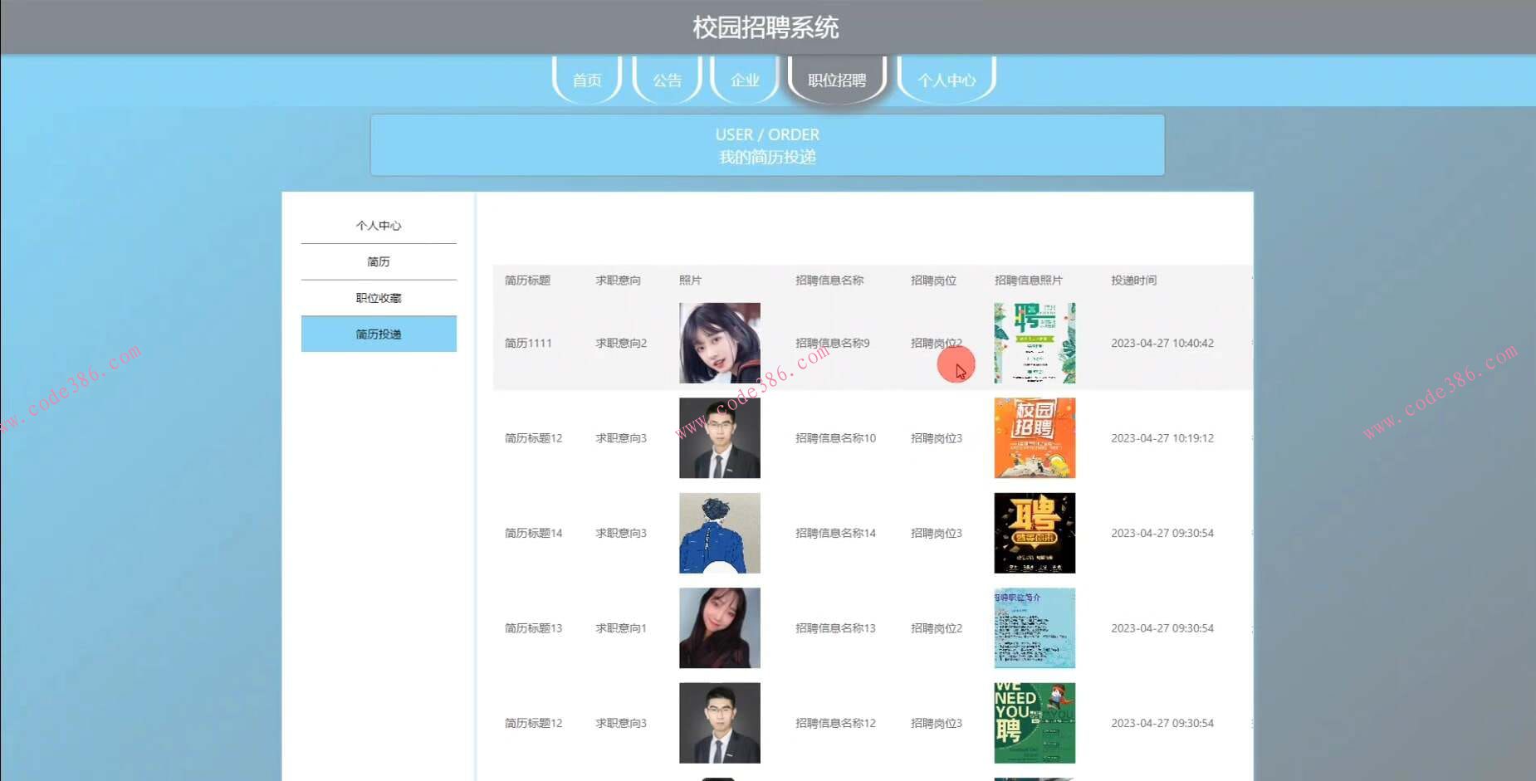Viewport: 1536px width, 781px height.
Task: Open the WE NEED YOU poster image
Action: coord(1034,722)
